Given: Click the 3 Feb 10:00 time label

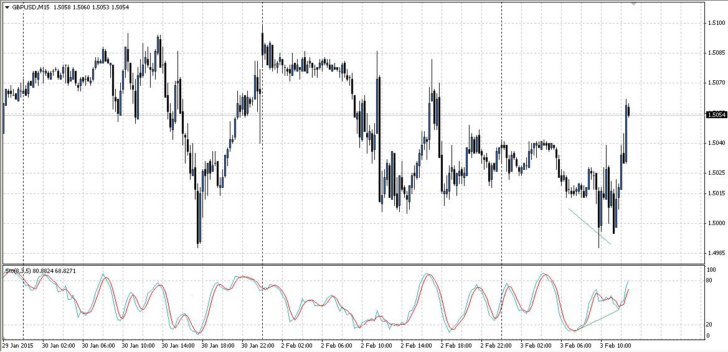Looking at the screenshot, I should tap(617, 346).
